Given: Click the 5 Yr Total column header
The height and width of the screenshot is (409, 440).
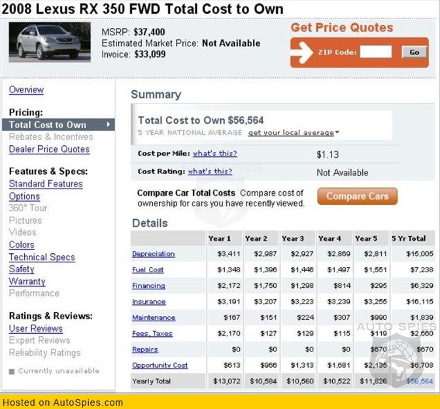Looking at the screenshot, I should 409,239.
